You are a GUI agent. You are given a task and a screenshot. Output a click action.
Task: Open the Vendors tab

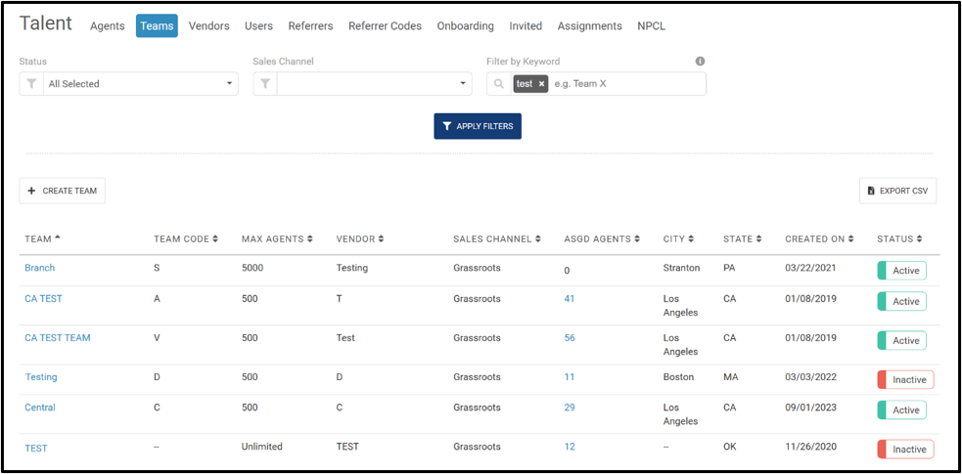click(208, 25)
